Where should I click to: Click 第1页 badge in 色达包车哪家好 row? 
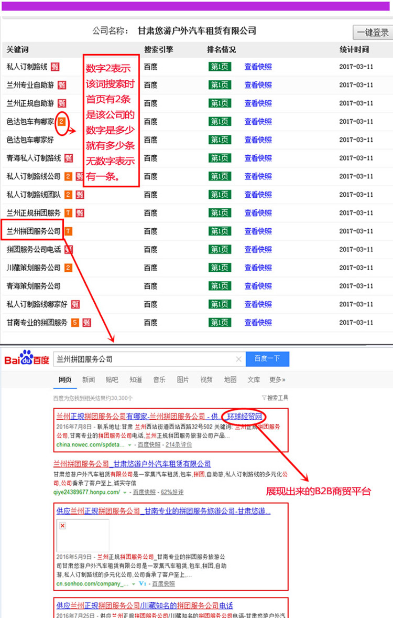(x=220, y=140)
